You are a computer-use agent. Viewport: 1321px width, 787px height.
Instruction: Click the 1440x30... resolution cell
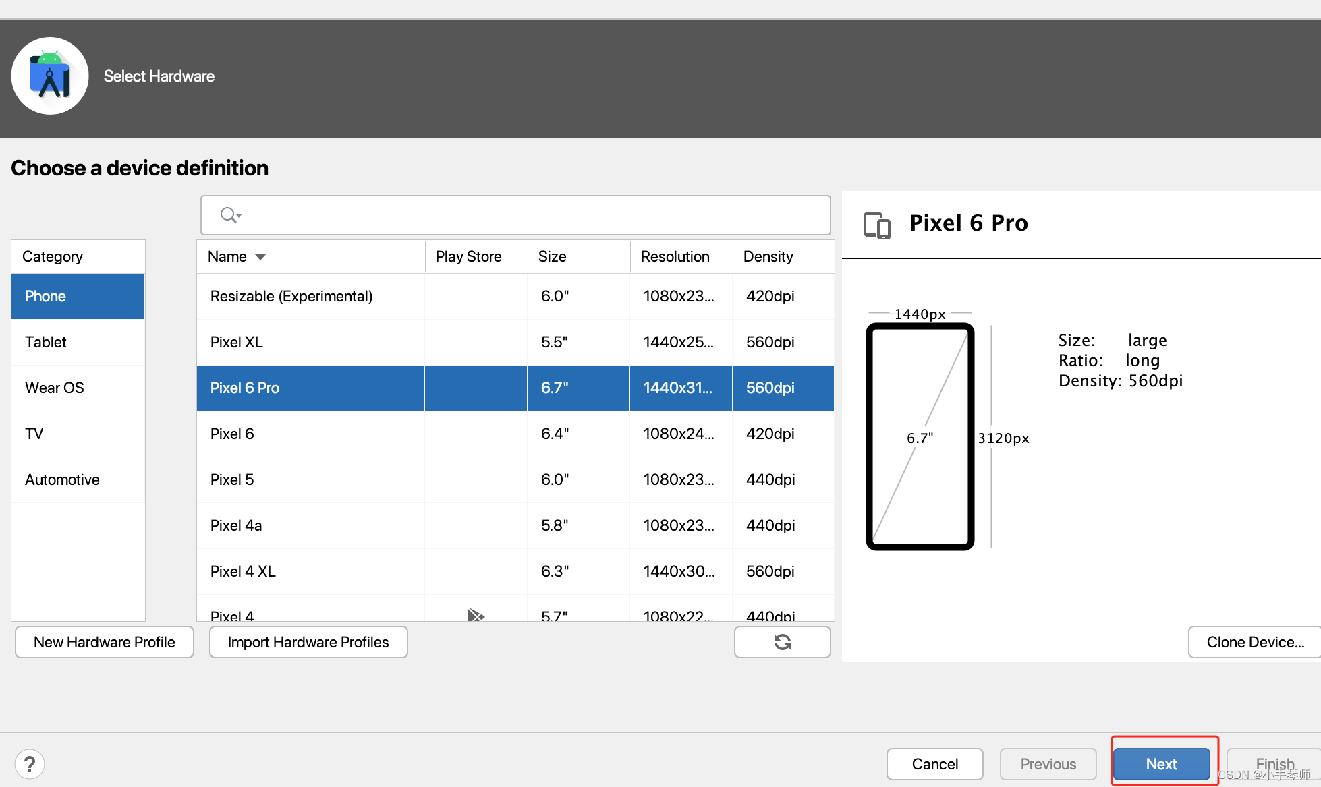point(681,571)
